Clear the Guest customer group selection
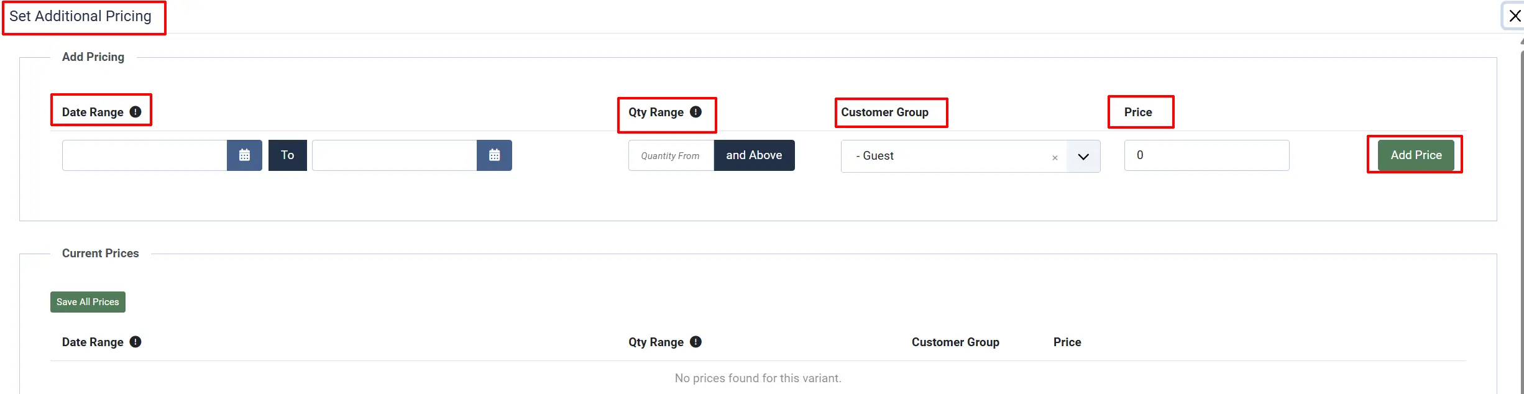 [x=1055, y=158]
